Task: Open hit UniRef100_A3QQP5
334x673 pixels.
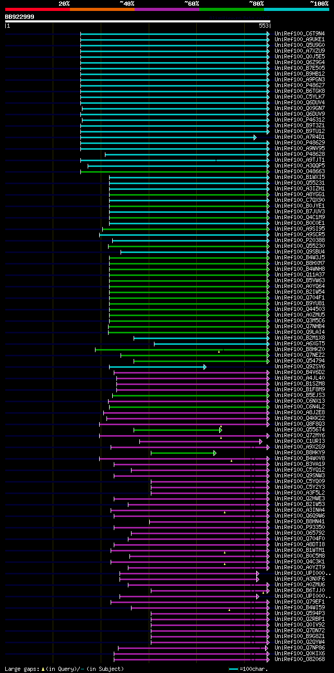Action: [300, 165]
